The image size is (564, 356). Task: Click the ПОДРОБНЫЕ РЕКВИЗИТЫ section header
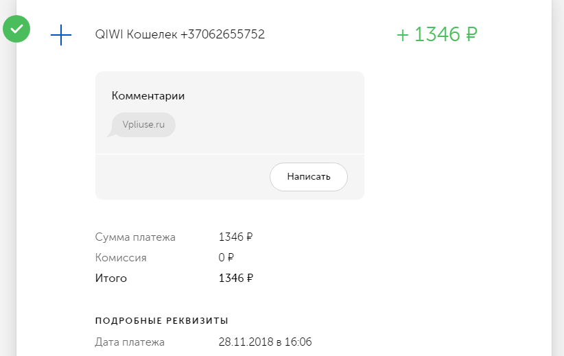[161, 320]
